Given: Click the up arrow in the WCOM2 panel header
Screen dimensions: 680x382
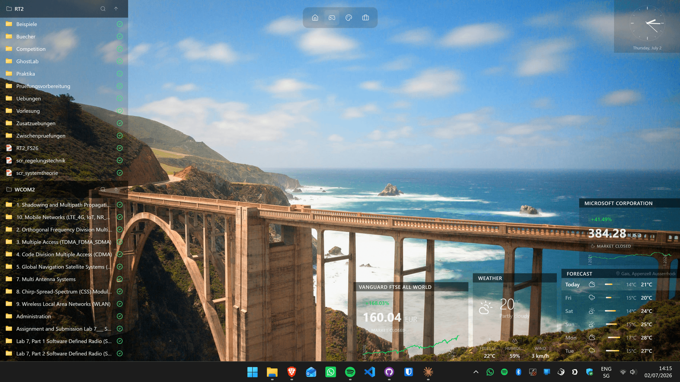Looking at the screenshot, I should tap(116, 189).
